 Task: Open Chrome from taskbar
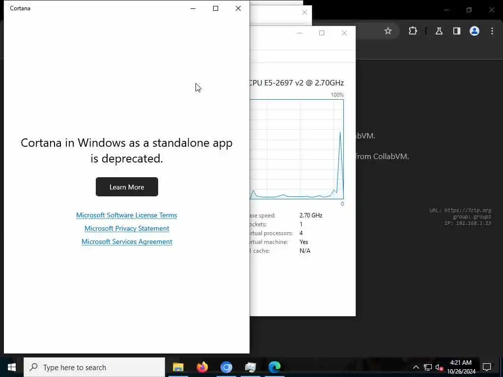point(226,367)
